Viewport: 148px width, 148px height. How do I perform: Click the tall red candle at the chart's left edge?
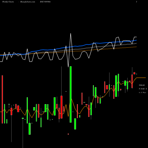[2, 99]
